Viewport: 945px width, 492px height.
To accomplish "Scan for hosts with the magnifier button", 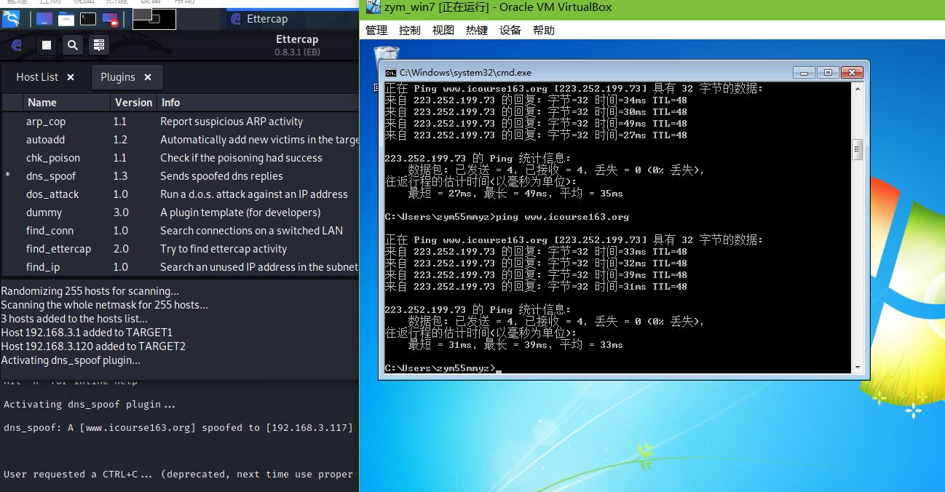I will (73, 45).
